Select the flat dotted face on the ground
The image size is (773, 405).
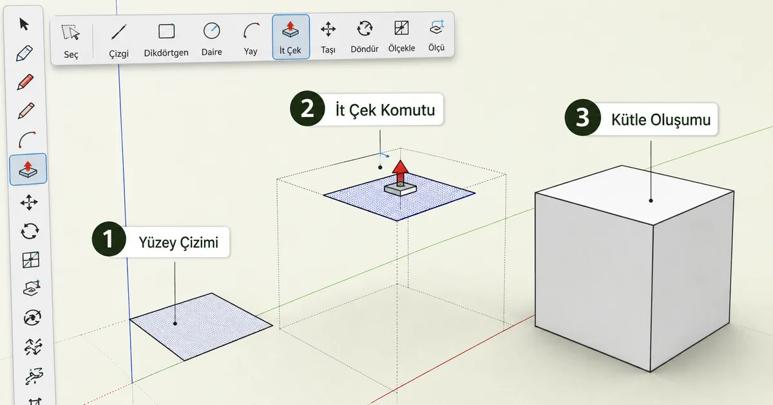tap(201, 326)
